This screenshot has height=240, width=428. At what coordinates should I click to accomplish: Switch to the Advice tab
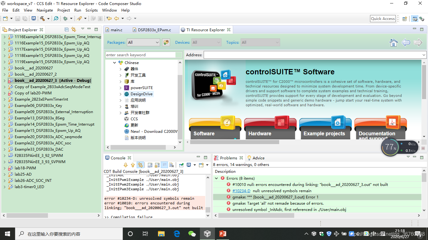point(256,158)
